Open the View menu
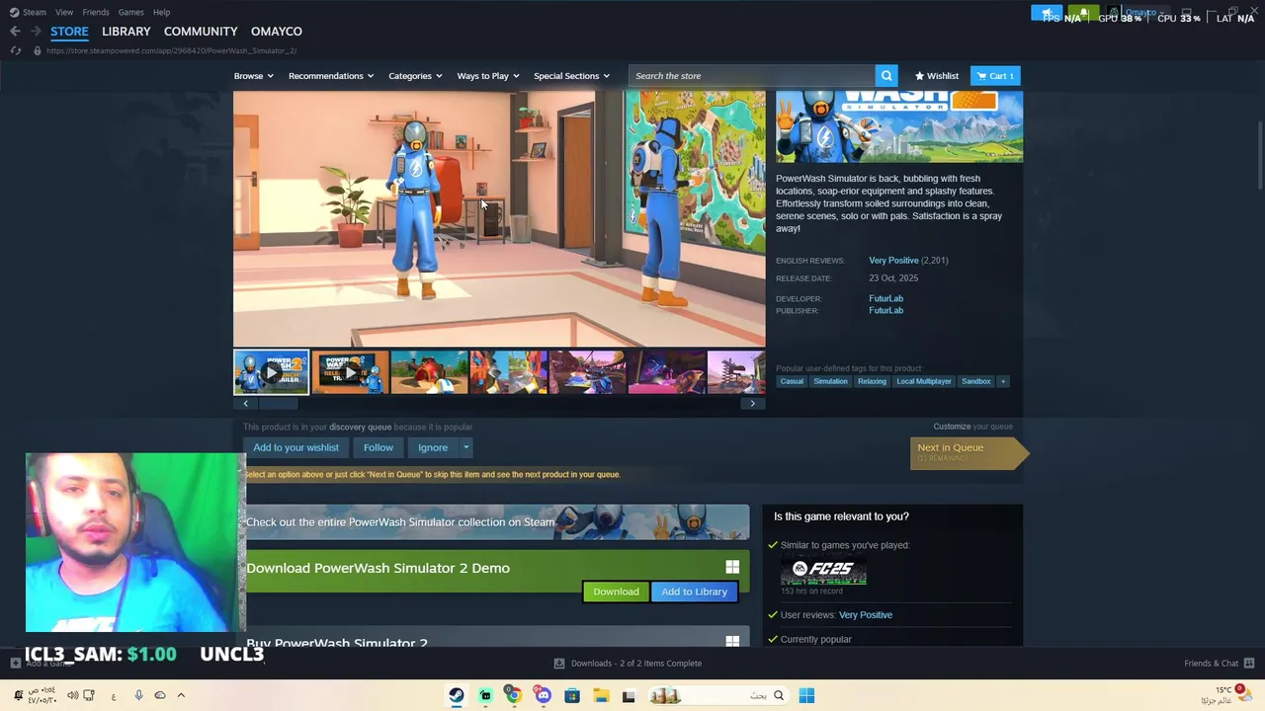The image size is (1265, 711). coord(64,12)
